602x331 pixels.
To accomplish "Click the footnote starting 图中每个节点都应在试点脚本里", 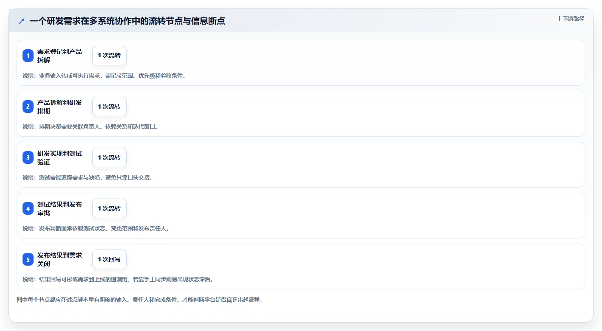I will pyautogui.click(x=140, y=300).
